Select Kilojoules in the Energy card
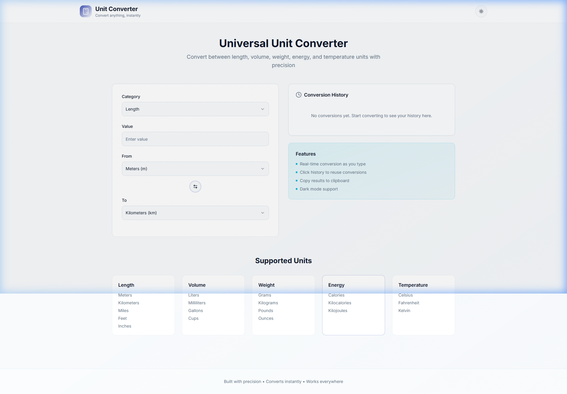Screen dimensions: 567x394 click(x=338, y=311)
